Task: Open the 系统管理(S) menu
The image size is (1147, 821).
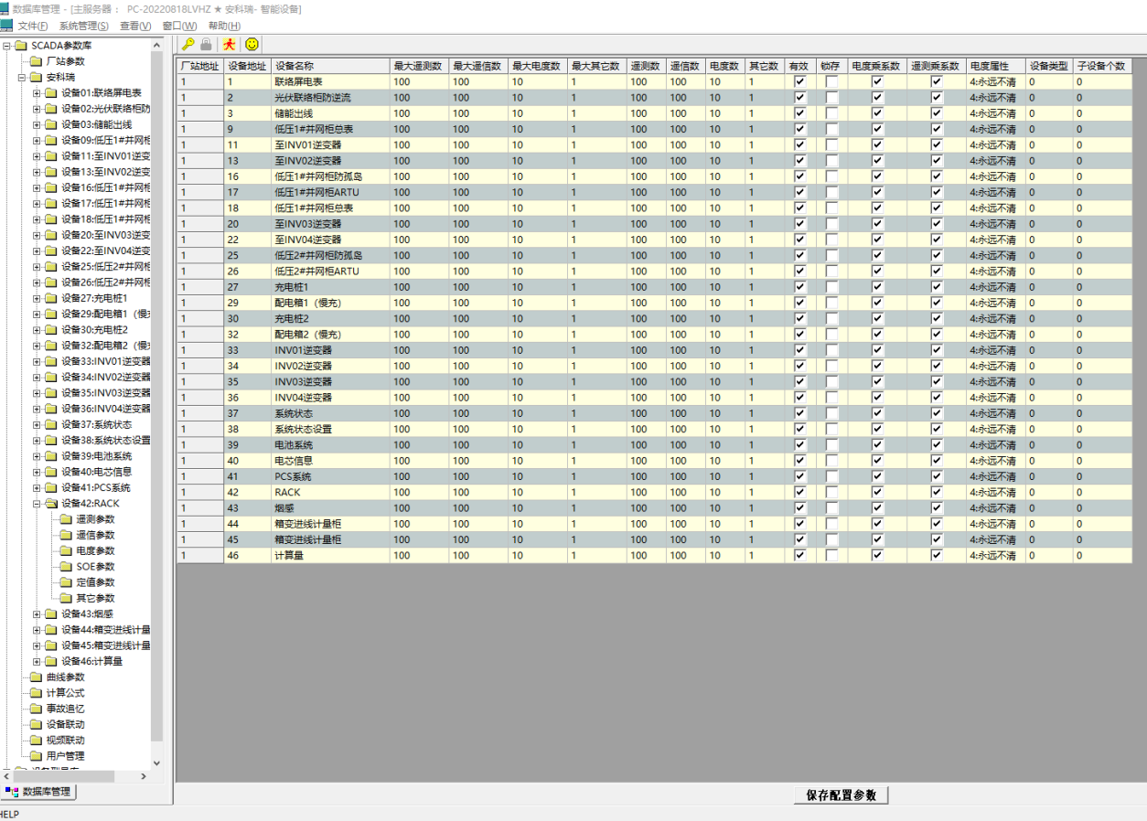Action: click(x=83, y=26)
